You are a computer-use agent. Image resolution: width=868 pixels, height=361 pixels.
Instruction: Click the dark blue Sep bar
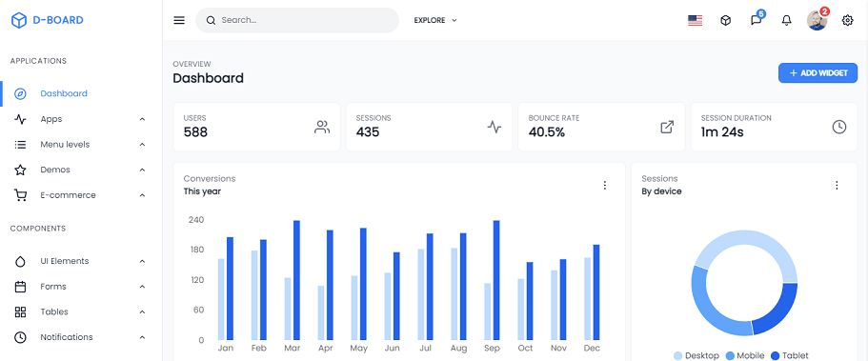(496, 280)
